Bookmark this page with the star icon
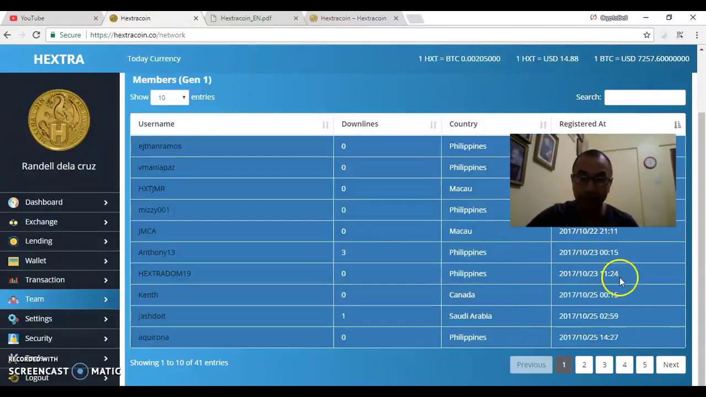 pyautogui.click(x=647, y=35)
